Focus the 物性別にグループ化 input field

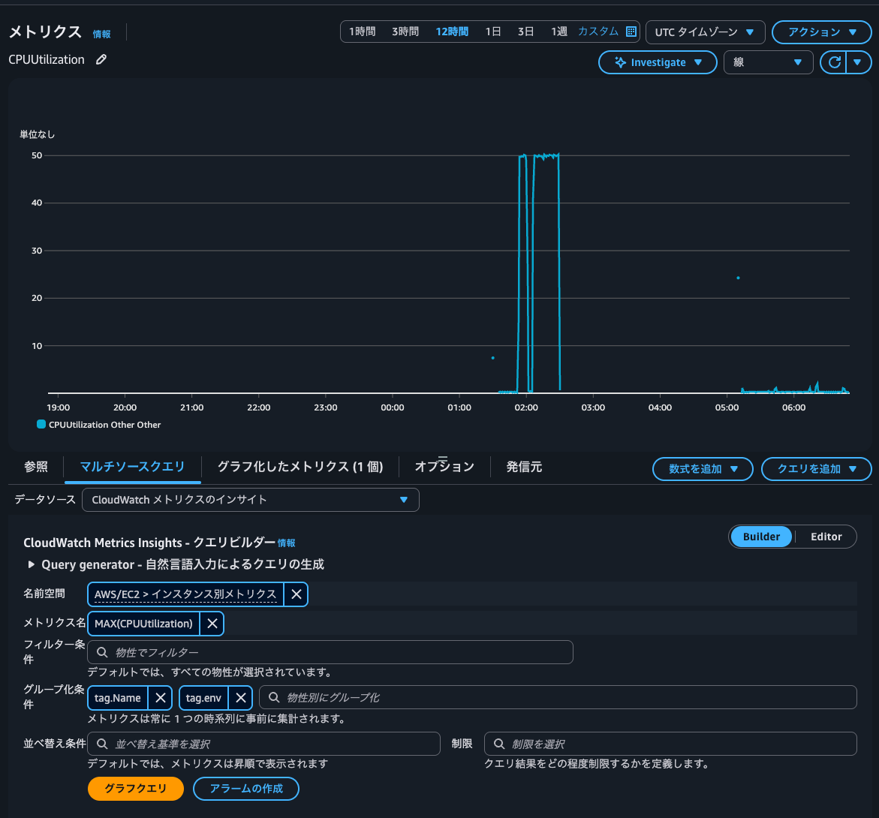558,697
